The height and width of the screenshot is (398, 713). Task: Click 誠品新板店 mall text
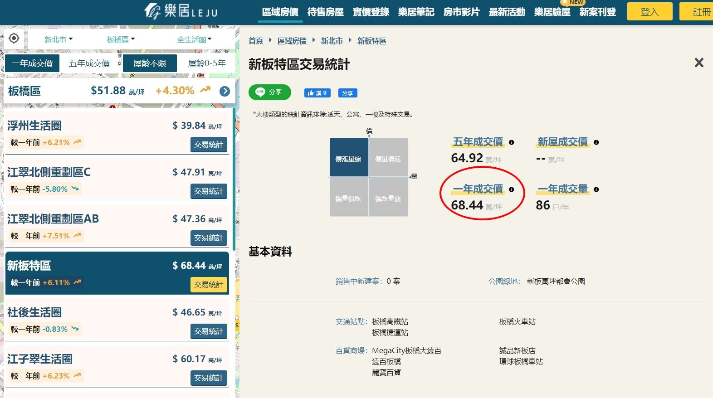[x=518, y=350]
